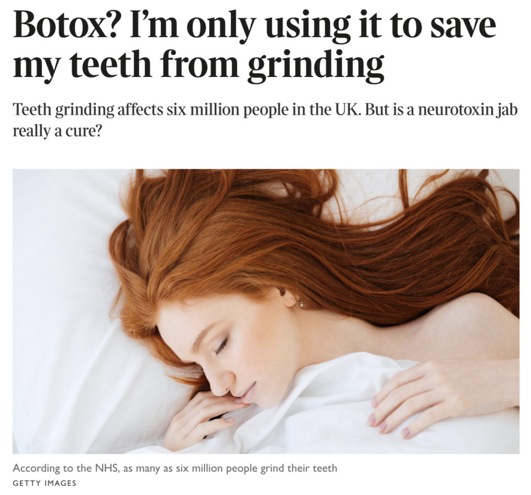Click the earring in the photo
The width and height of the screenshot is (531, 495).
point(301,304)
